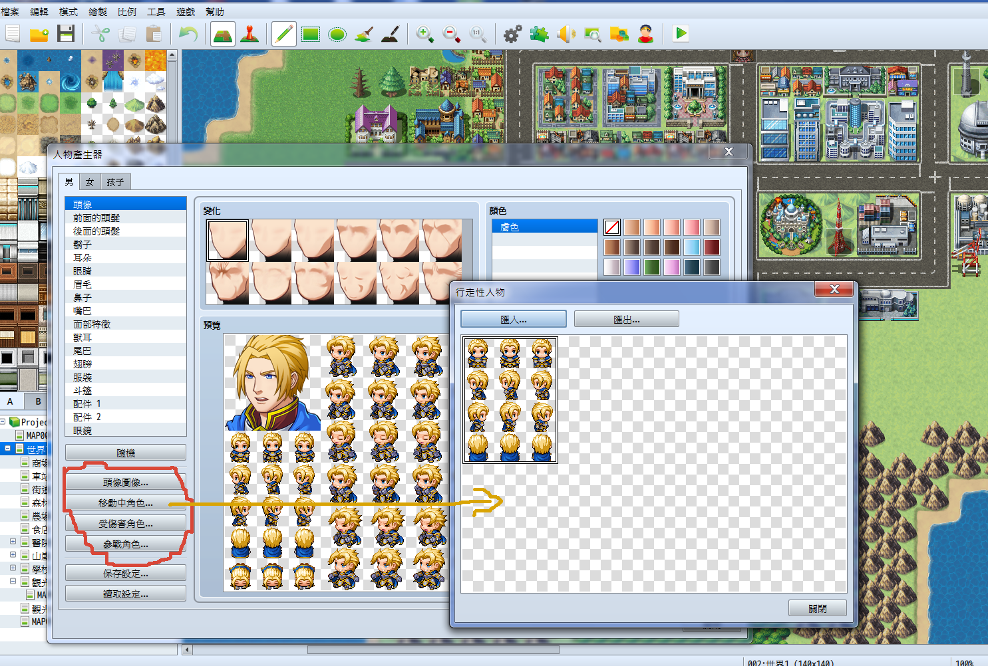Viewport: 988px width, 666px height.
Task: Save the project using the floppy icon
Action: pyautogui.click(x=66, y=33)
